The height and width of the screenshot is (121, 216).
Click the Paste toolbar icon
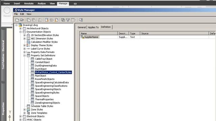tap(33, 20)
